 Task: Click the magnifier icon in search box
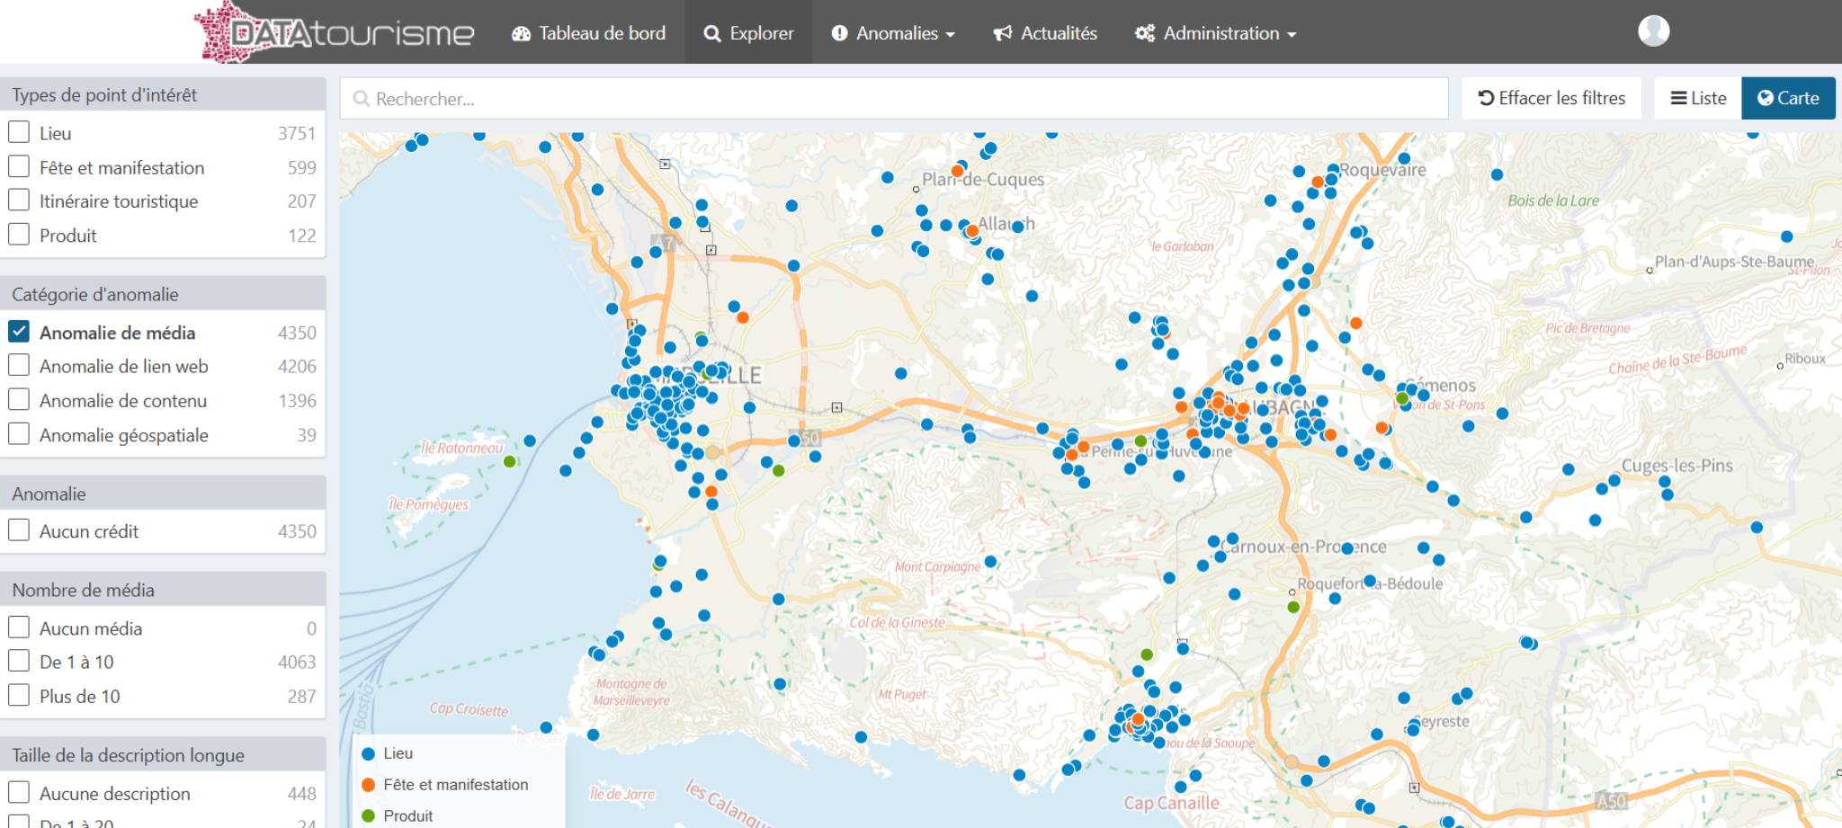(x=362, y=99)
